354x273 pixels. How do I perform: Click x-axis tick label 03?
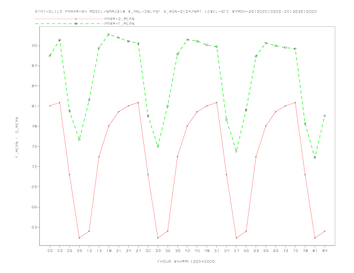(60, 251)
